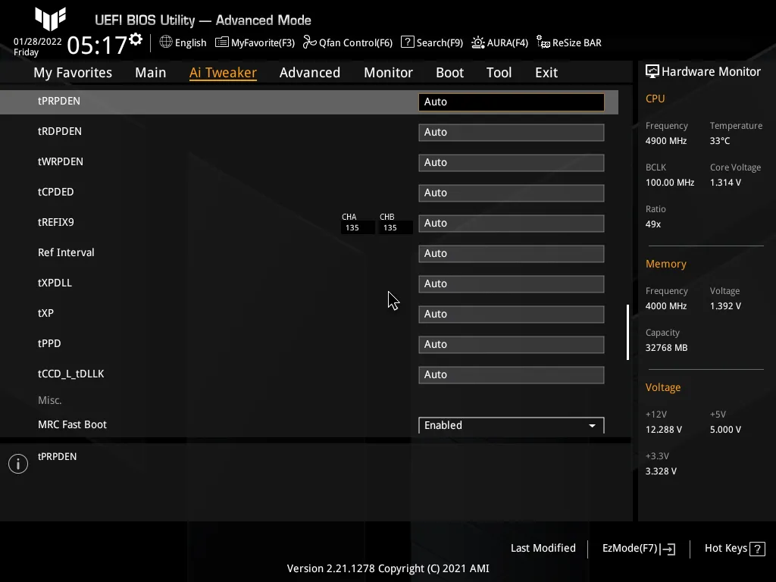Click the tCCD_L_tDLLK value field
The height and width of the screenshot is (582, 776).
[512, 374]
